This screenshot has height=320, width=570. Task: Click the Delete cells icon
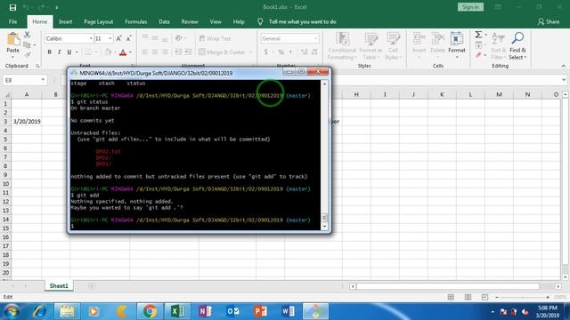437,38
